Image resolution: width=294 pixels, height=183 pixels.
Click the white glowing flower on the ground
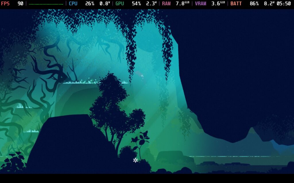(x=136, y=160)
